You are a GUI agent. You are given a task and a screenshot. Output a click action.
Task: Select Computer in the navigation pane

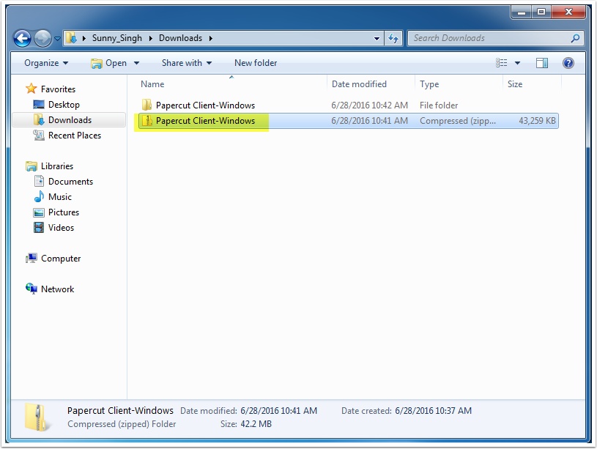coord(61,259)
